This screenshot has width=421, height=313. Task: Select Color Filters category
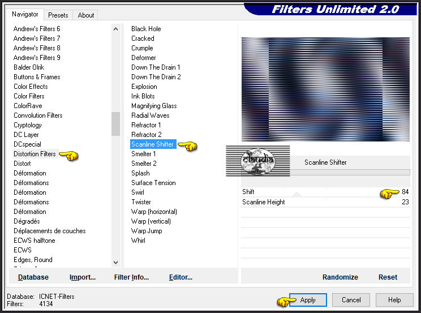tap(29, 96)
